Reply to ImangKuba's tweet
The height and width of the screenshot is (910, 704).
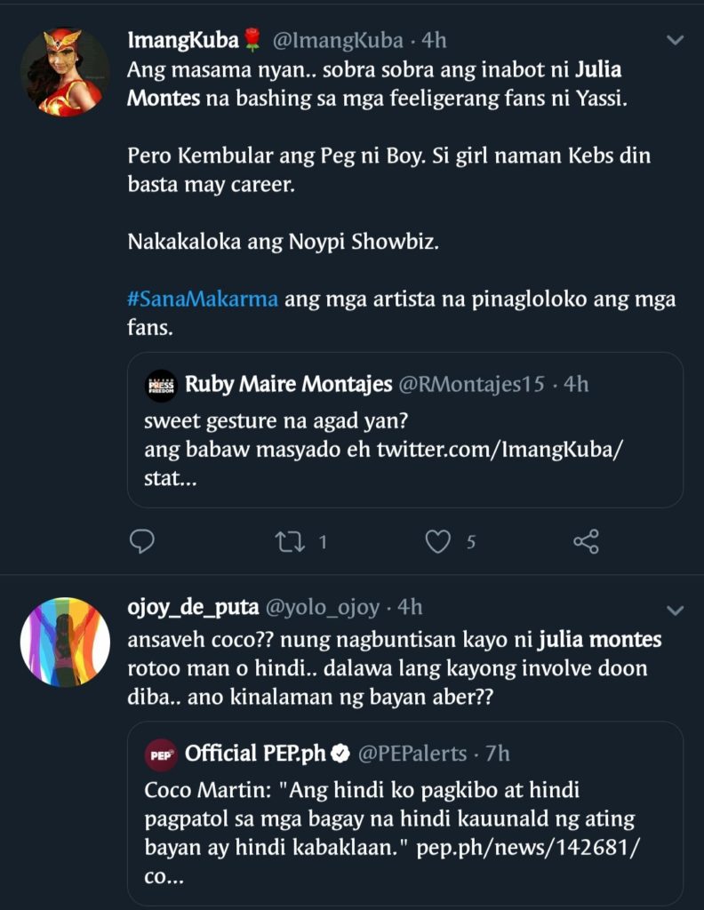141,541
